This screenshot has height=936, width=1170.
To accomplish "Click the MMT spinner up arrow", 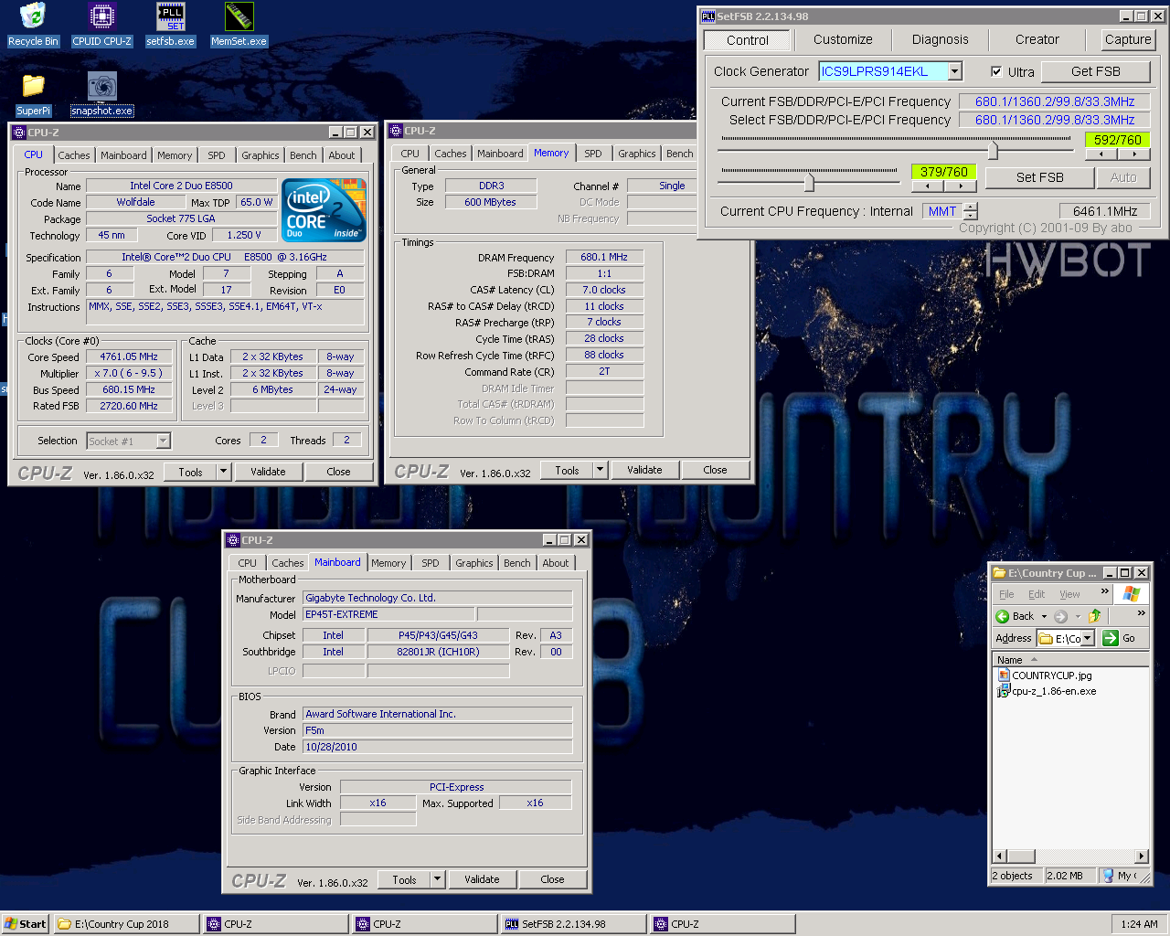I will point(971,207).
